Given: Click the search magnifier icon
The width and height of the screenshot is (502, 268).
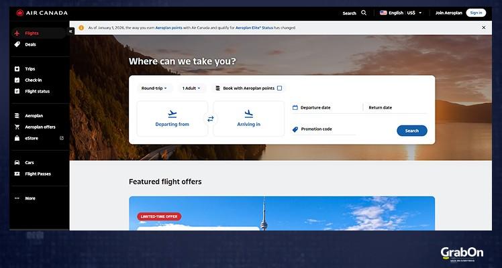Looking at the screenshot, I should (x=364, y=13).
